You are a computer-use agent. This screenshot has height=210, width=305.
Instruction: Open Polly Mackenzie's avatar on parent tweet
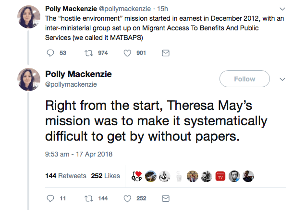coord(27,18)
